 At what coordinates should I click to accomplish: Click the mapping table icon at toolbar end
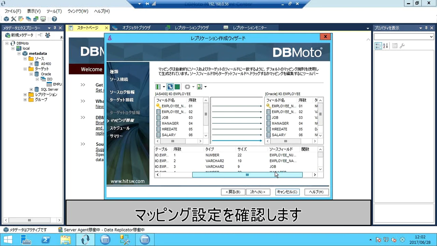(199, 87)
